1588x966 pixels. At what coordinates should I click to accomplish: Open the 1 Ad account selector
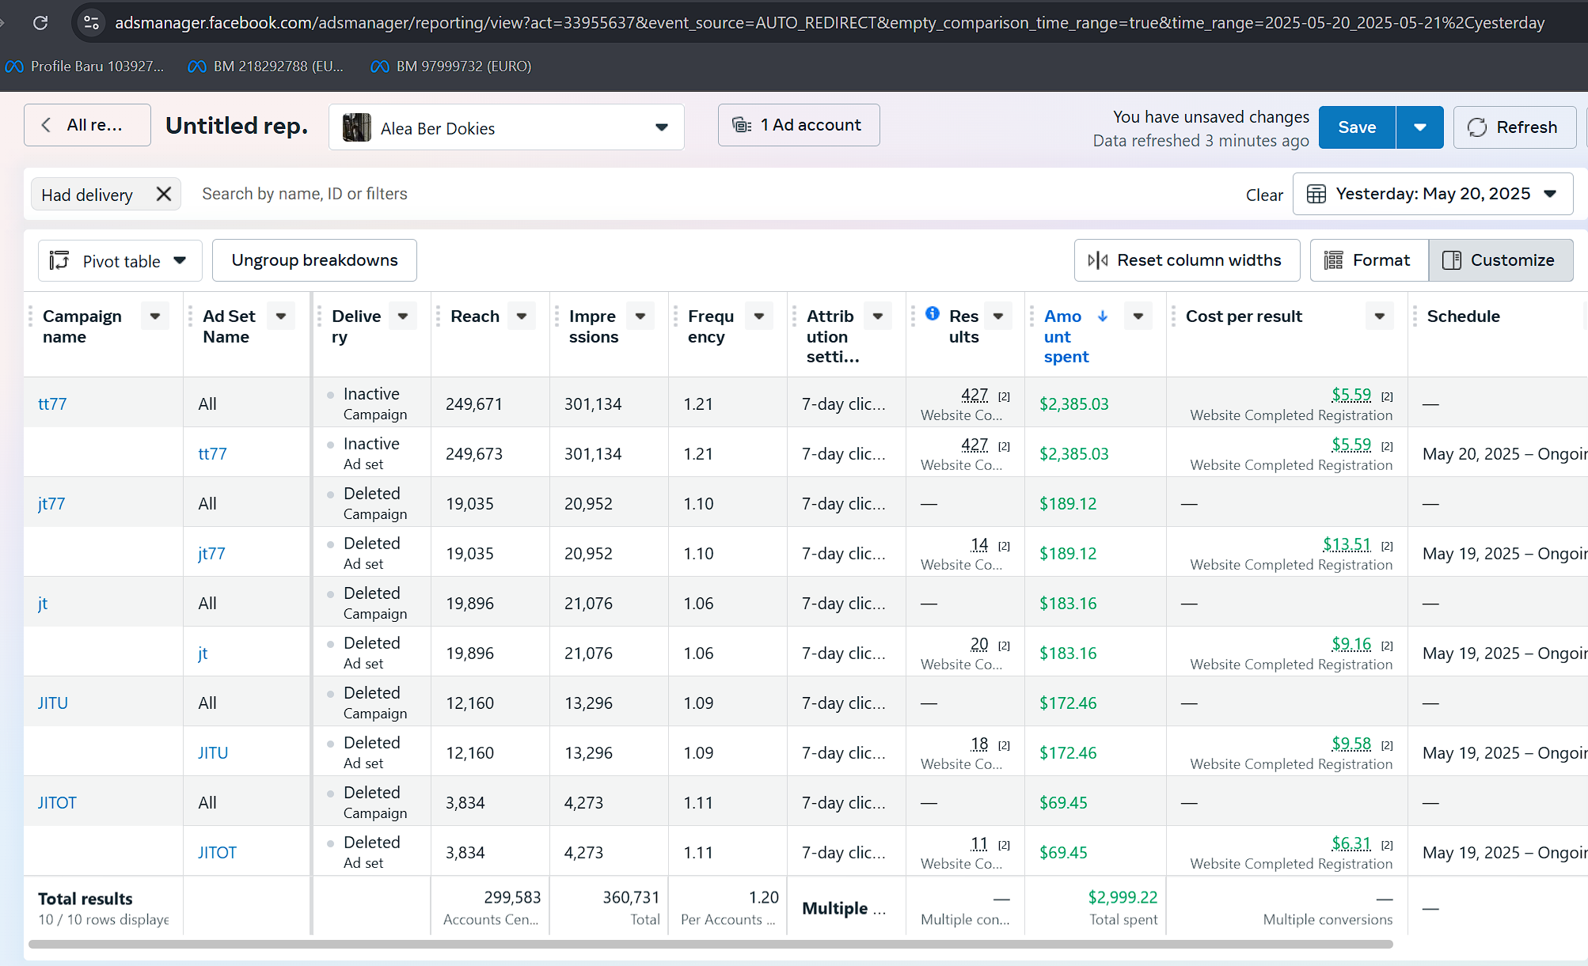click(x=798, y=125)
